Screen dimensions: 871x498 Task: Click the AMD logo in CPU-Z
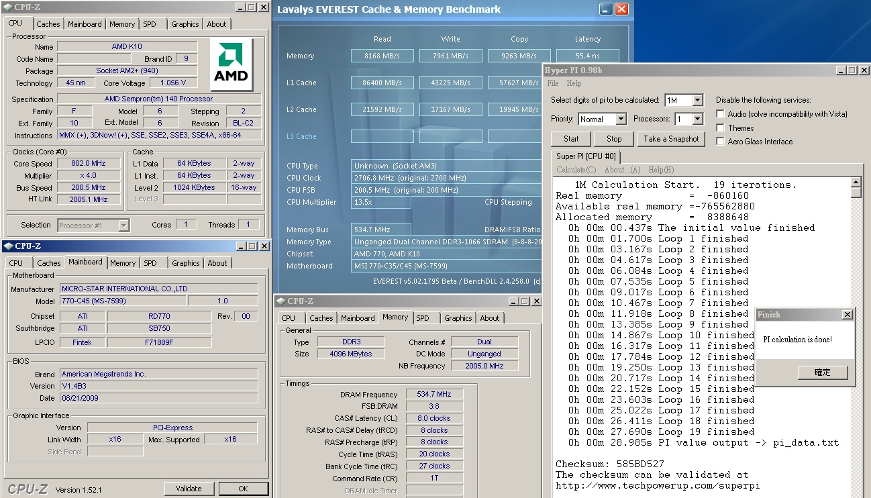click(231, 64)
